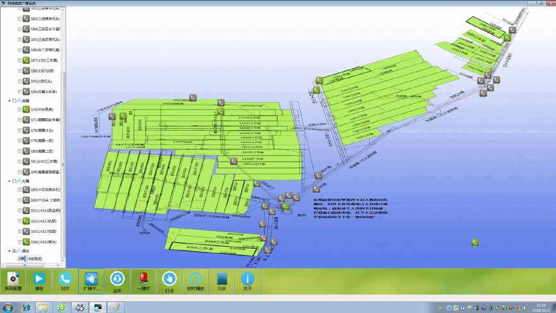Uncheck the box for device 68
The image size is (556, 313).
(x=20, y=258)
